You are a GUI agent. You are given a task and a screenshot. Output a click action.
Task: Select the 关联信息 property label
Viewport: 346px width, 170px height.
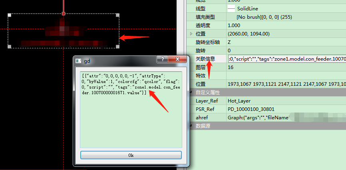pos(205,59)
